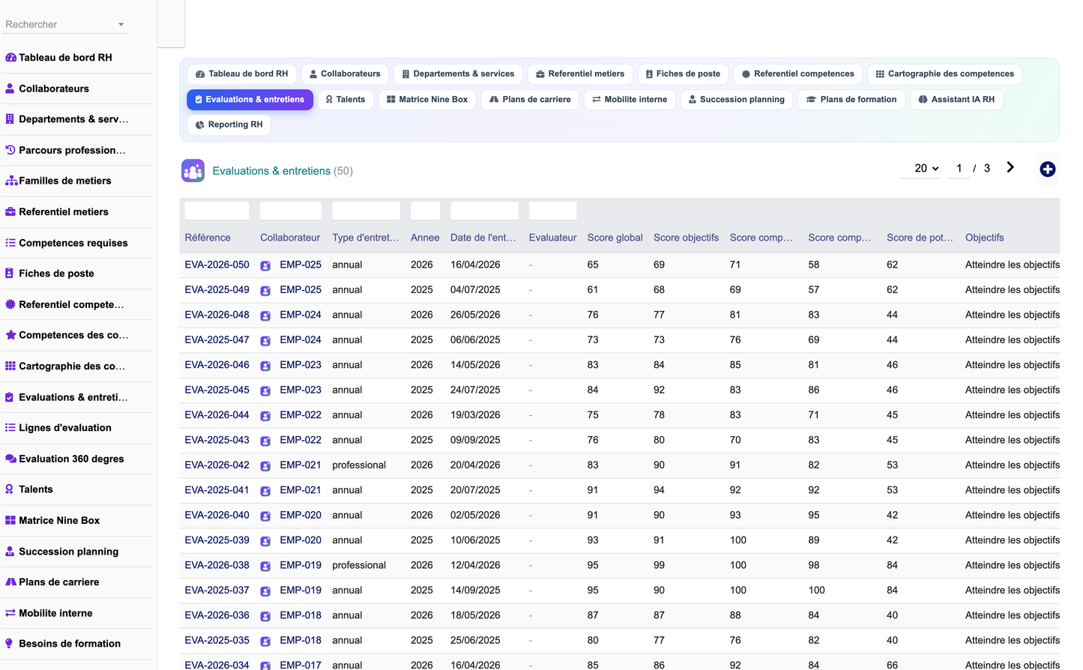
Task: Open evaluation link EVA-2026-038
Action: [x=217, y=565]
